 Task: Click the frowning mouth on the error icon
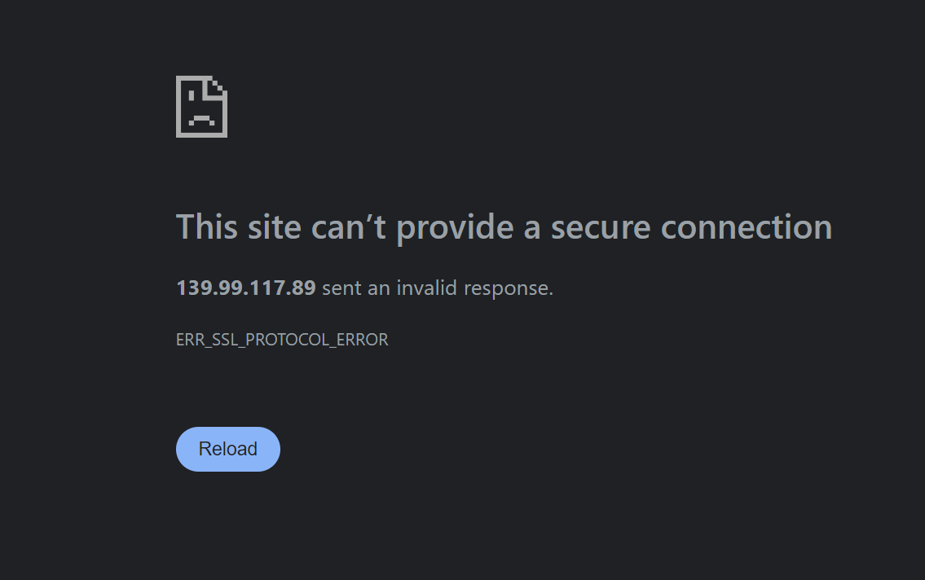point(200,119)
